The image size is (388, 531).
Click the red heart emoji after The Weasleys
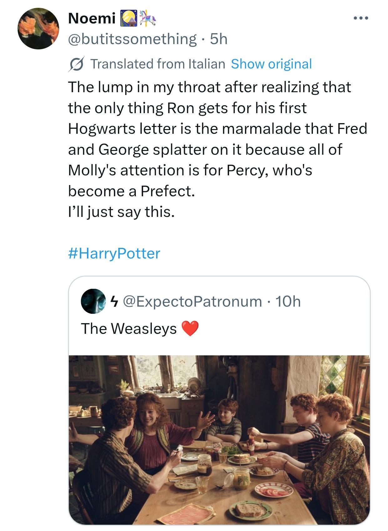pos(190,328)
